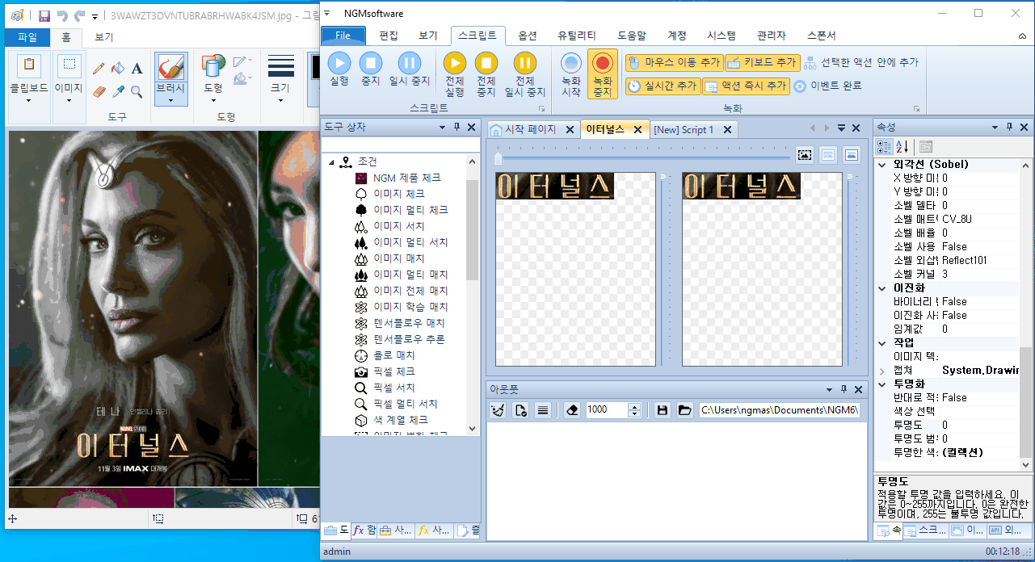Collapse the 조건 tree node
The height and width of the screenshot is (562, 1035).
pos(331,162)
